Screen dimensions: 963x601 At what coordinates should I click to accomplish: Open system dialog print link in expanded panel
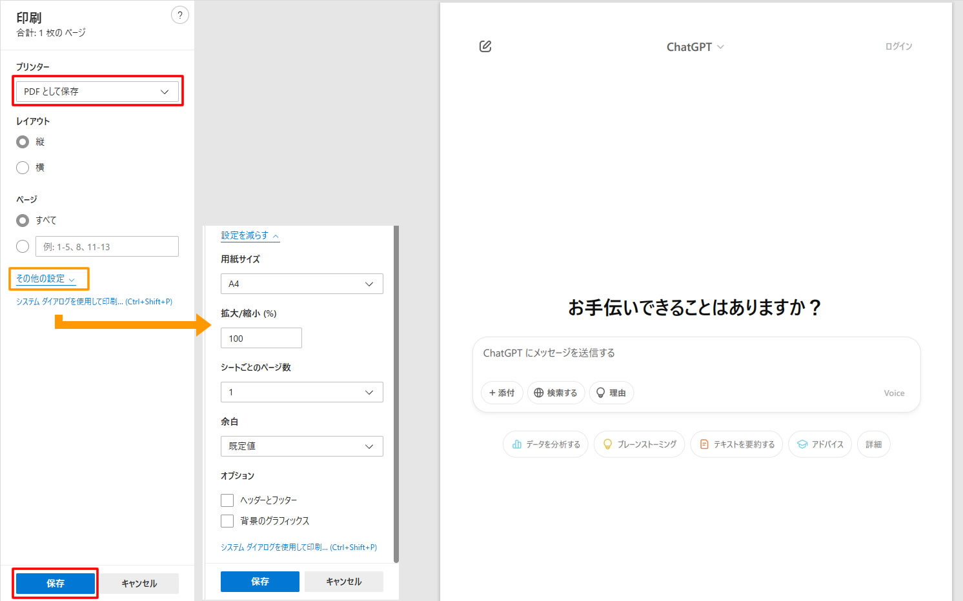[x=299, y=547]
